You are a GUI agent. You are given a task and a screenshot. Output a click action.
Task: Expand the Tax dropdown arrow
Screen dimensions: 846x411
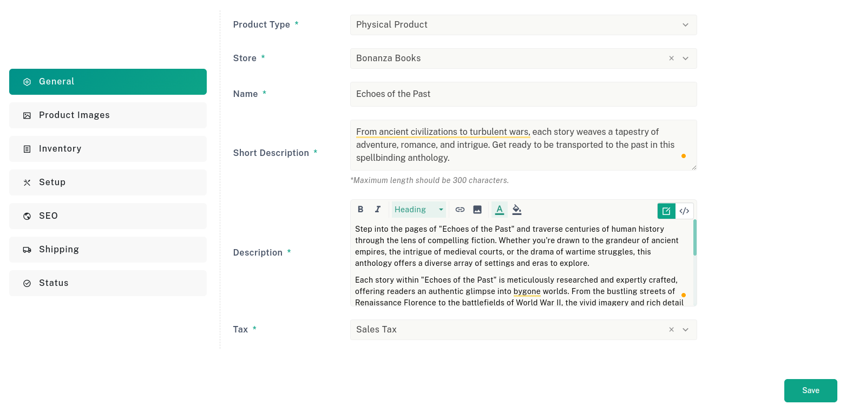coord(686,330)
